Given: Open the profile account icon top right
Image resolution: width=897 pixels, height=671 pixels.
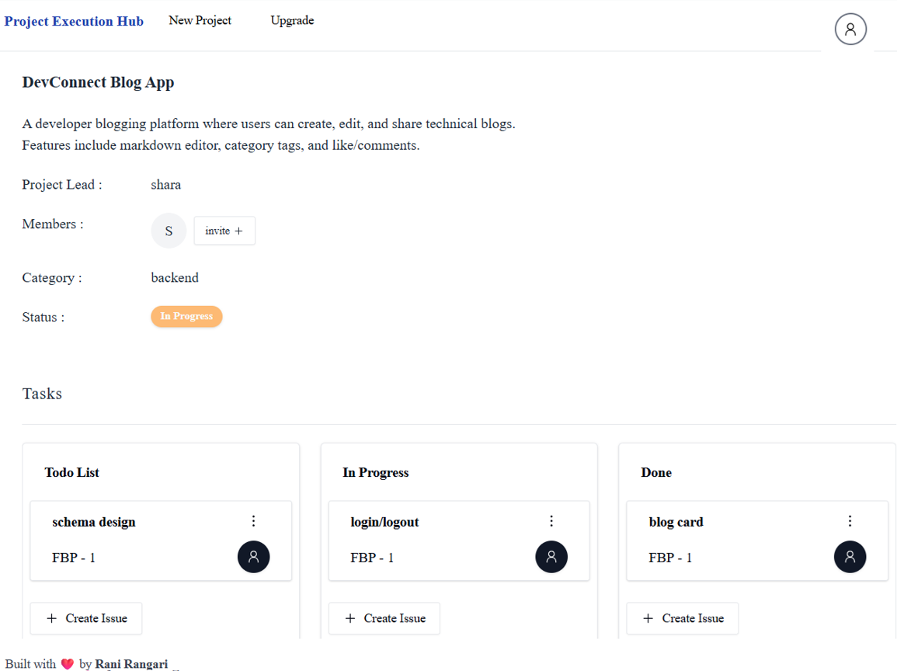Looking at the screenshot, I should (850, 29).
